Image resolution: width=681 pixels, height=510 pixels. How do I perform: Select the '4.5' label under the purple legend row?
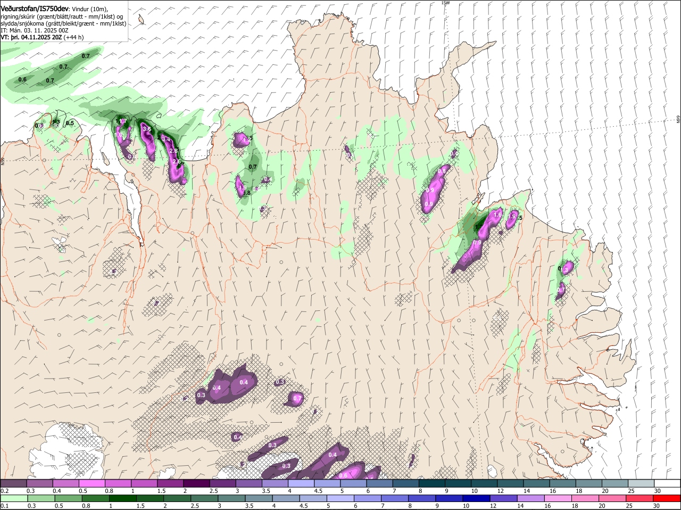point(318,490)
